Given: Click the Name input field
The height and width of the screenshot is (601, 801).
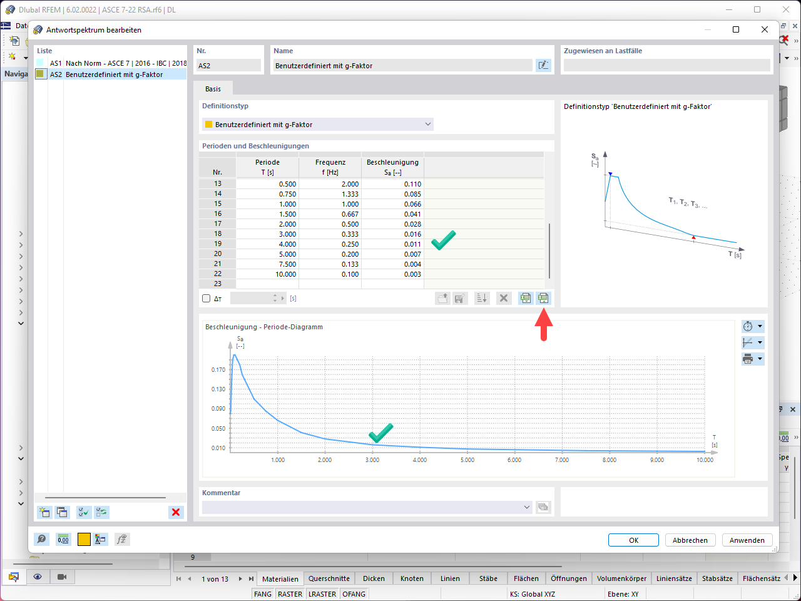Looking at the screenshot, I should tap(403, 65).
